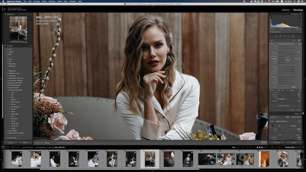Open the brush color swatch

coord(294,87)
